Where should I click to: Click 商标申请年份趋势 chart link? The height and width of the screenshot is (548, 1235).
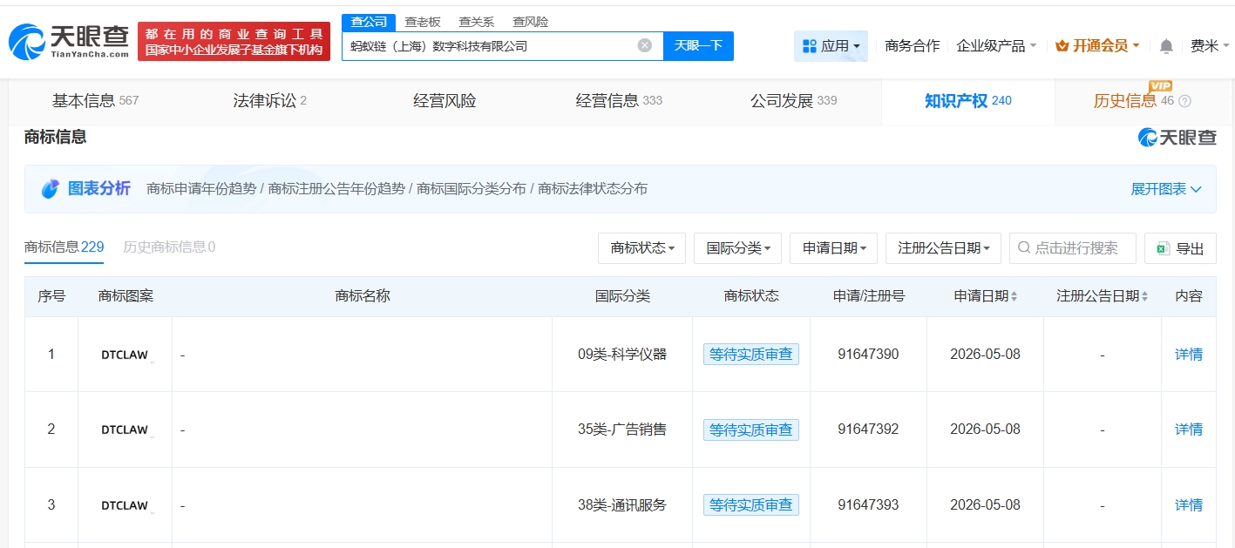201,189
